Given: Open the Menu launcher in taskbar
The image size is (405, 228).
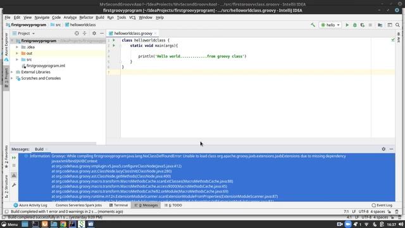Looking at the screenshot, I should pyautogui.click(x=10, y=224).
